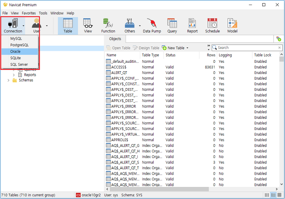The image size is (285, 199).
Task: Open the Favorites menu
Action: coord(28,13)
